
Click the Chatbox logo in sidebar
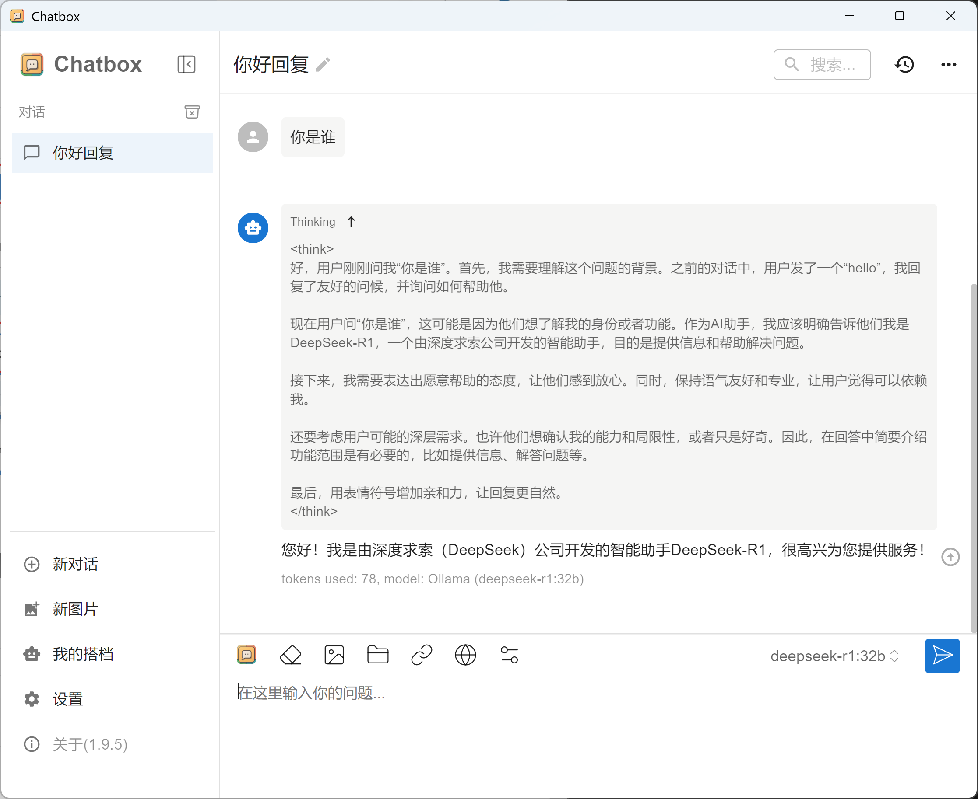tap(32, 64)
